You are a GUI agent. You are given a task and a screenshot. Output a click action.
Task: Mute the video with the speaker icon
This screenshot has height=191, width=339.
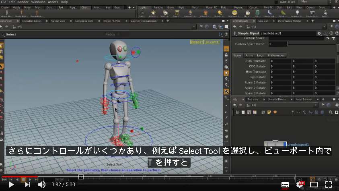42,185
